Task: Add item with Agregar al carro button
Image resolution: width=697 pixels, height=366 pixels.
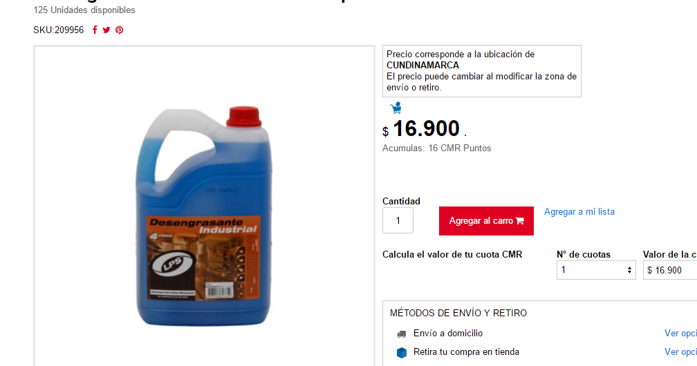Action: [486, 221]
